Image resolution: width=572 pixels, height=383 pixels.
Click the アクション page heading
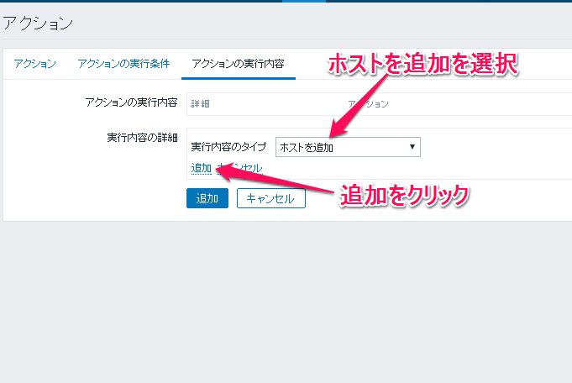point(38,23)
